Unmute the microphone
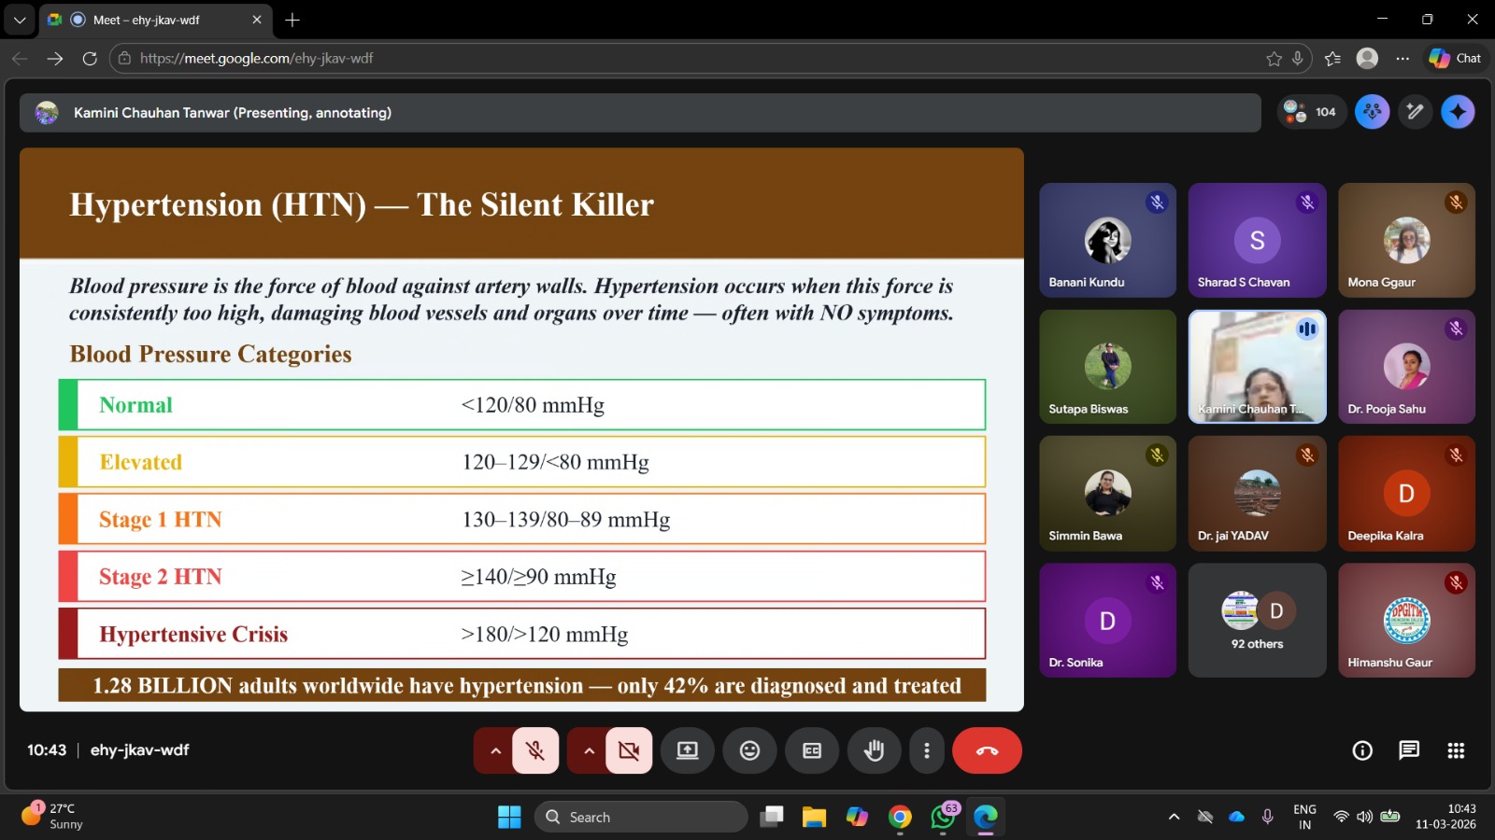Screen dimensions: 1495x840 coord(535,750)
